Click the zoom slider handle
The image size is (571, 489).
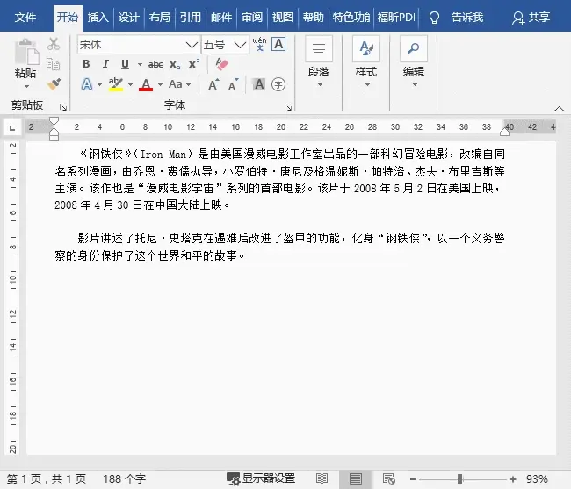(x=459, y=479)
